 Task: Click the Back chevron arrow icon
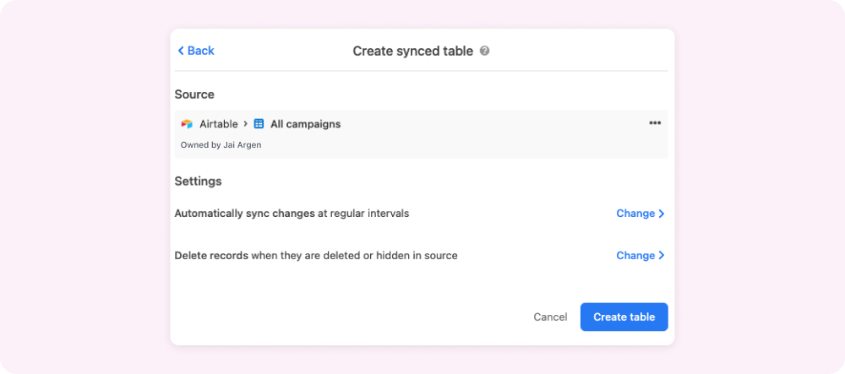[181, 51]
